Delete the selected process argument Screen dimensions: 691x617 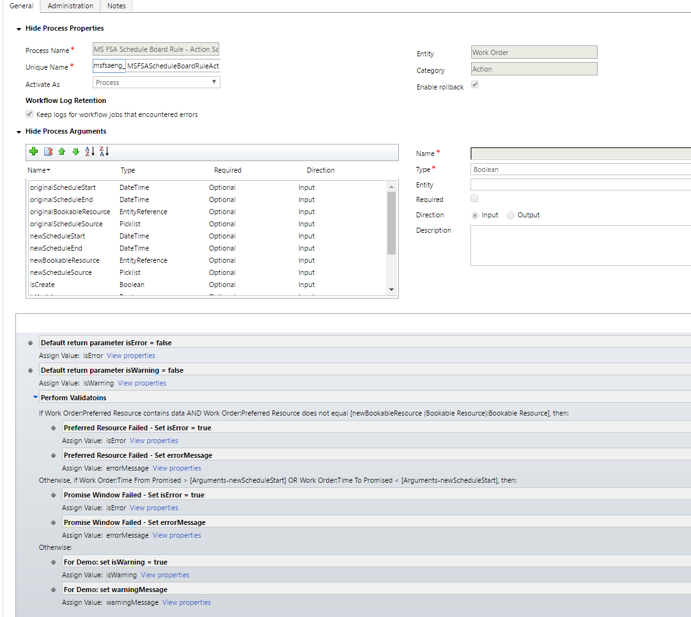[47, 152]
